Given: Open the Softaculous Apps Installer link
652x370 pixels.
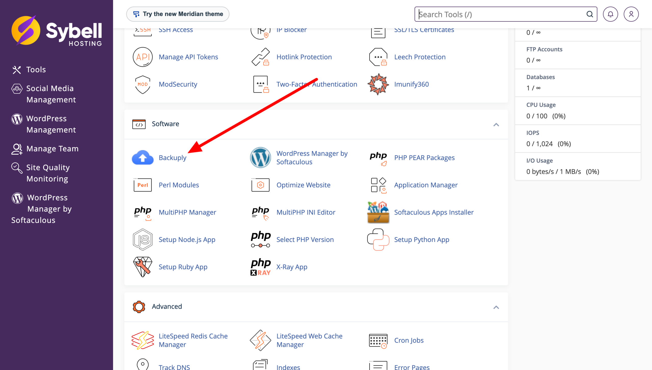Looking at the screenshot, I should 434,212.
